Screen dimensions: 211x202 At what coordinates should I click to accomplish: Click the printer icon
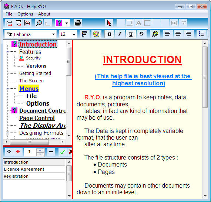click(78, 23)
